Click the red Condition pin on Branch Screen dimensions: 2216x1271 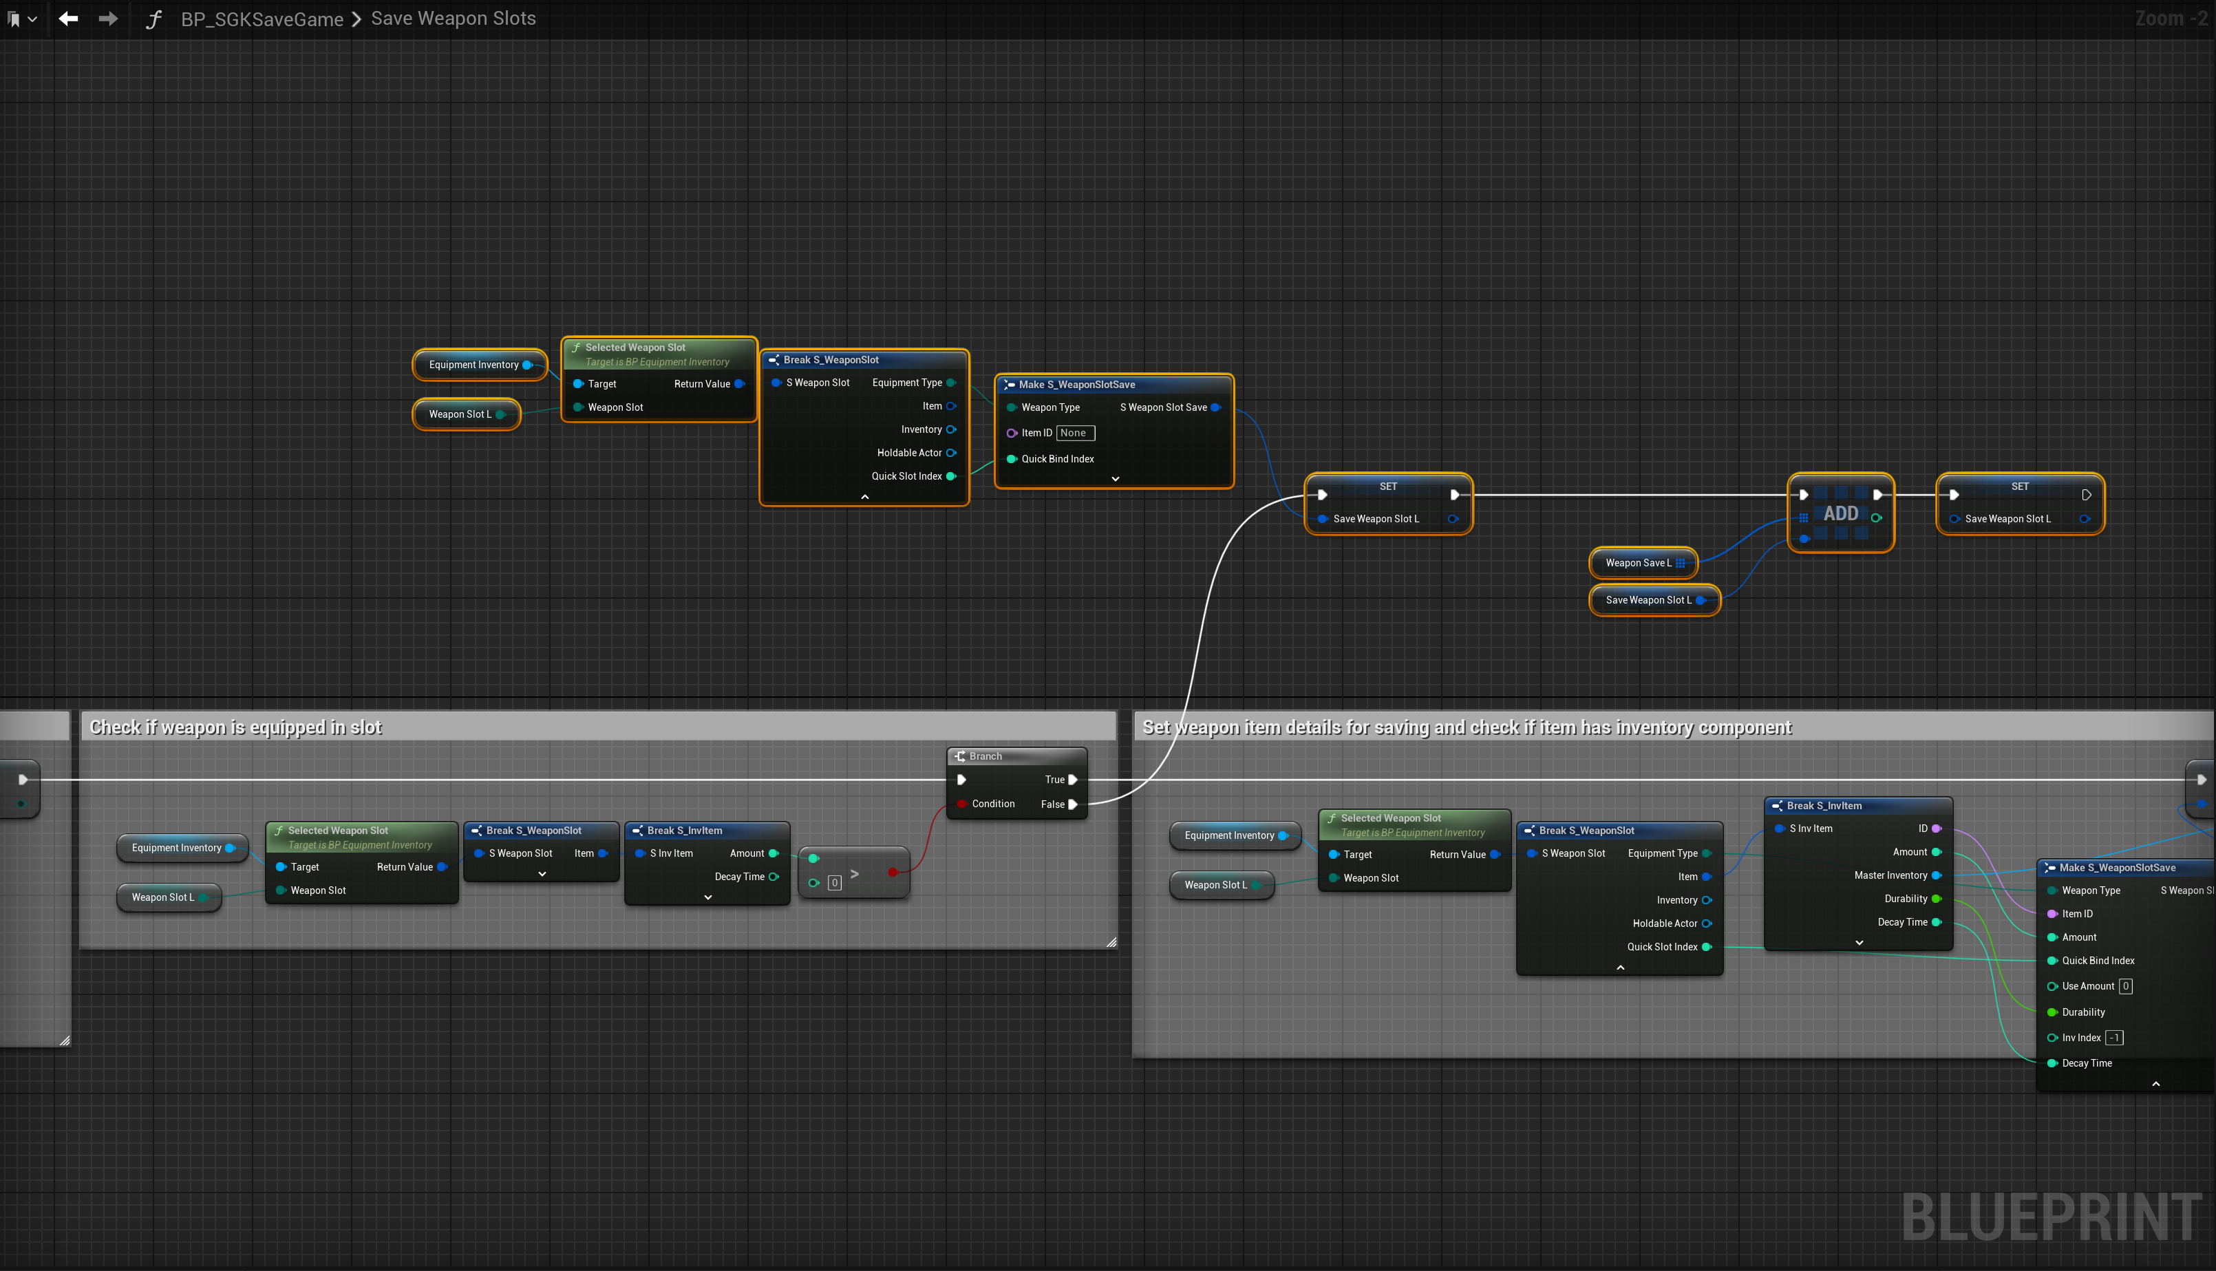tap(962, 804)
